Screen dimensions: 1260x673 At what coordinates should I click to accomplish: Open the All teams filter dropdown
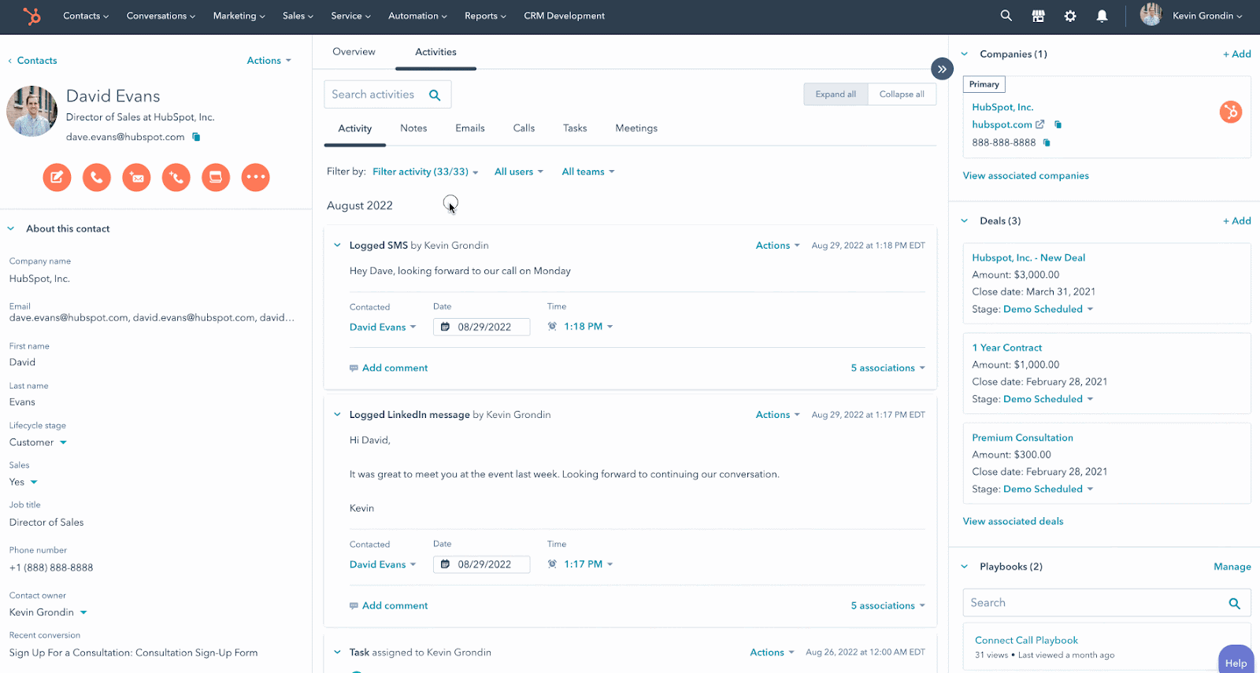[587, 172]
